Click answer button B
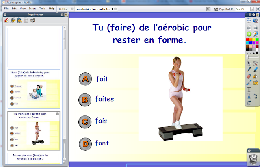260x167 pixels. tap(85, 100)
